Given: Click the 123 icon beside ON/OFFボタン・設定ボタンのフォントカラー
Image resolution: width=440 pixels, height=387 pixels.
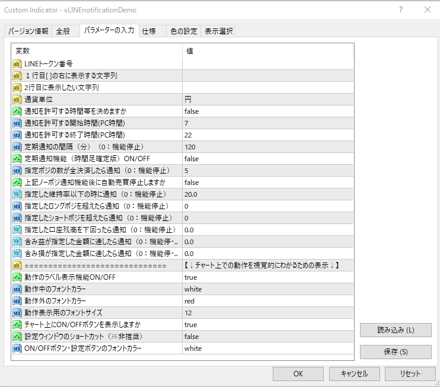Looking at the screenshot, I should (17, 348).
